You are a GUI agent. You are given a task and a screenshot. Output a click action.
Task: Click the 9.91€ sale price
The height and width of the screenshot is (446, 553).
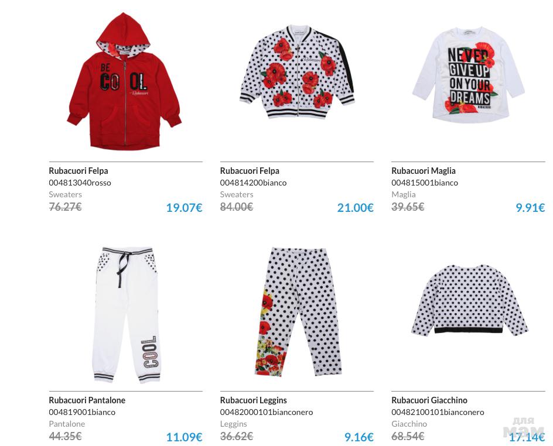[x=530, y=208]
